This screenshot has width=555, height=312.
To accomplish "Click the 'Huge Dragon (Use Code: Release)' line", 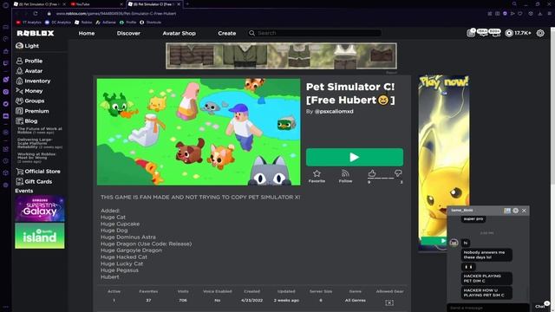I will 146,244.
